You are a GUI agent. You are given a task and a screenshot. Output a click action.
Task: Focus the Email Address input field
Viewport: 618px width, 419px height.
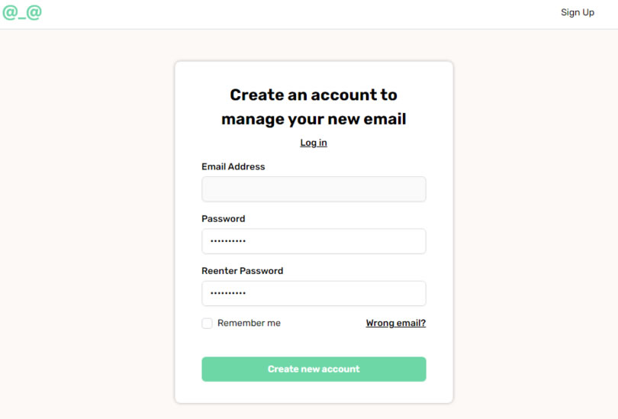pyautogui.click(x=314, y=189)
